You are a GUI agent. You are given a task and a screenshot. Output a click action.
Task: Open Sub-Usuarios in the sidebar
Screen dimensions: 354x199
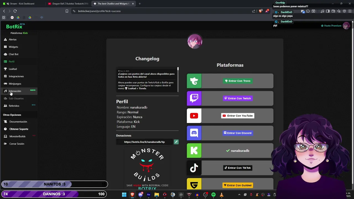coord(16,98)
